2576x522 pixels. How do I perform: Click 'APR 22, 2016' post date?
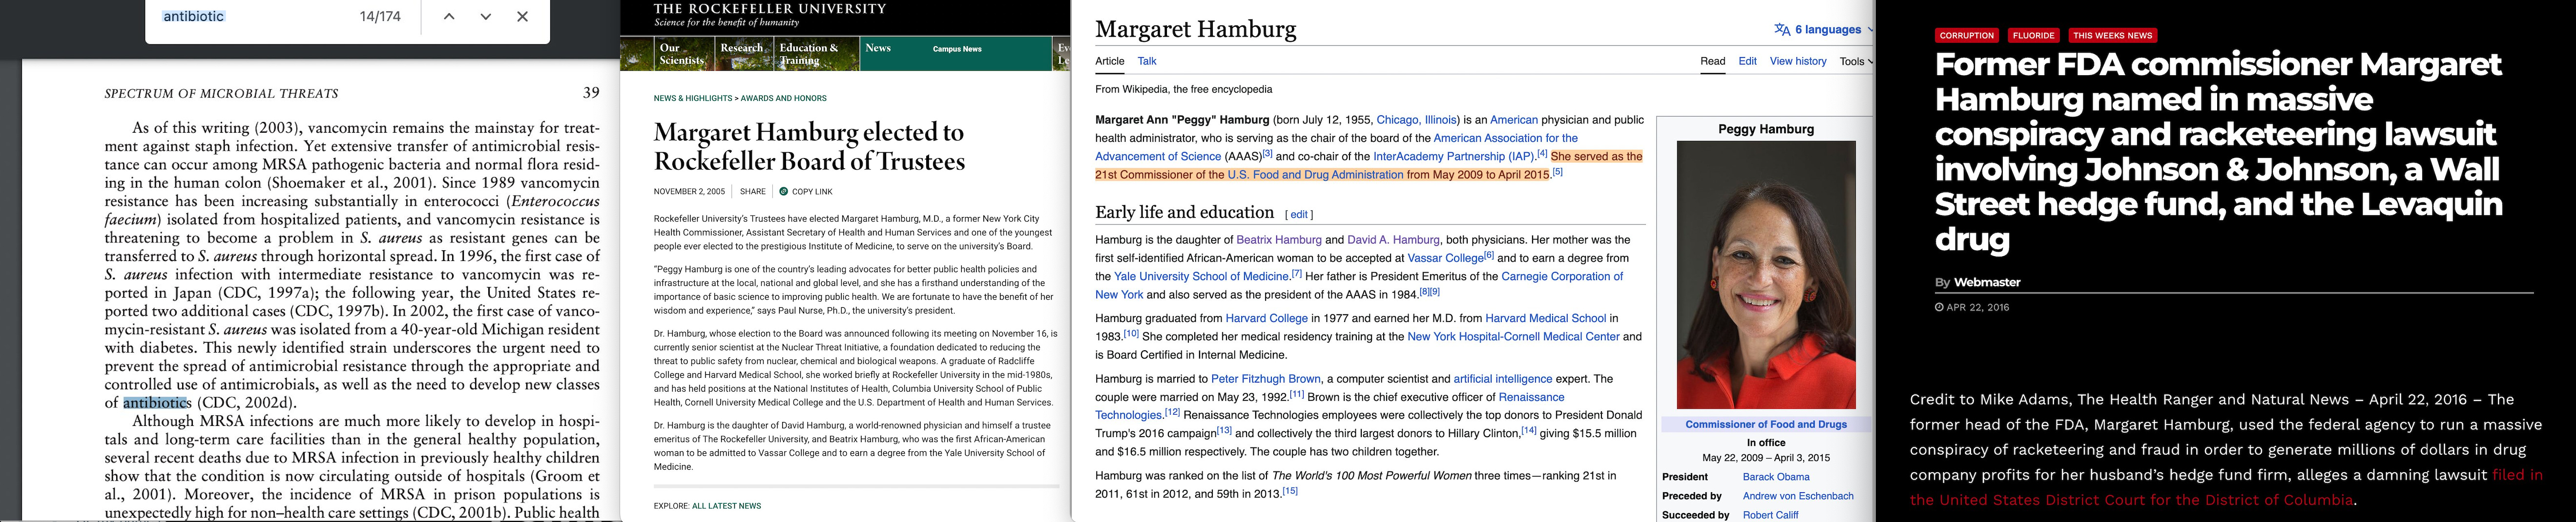[1977, 308]
